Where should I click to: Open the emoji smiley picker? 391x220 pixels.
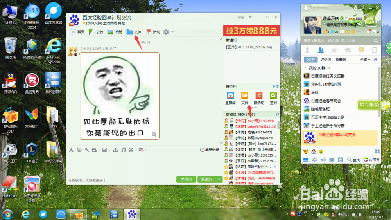point(79,150)
